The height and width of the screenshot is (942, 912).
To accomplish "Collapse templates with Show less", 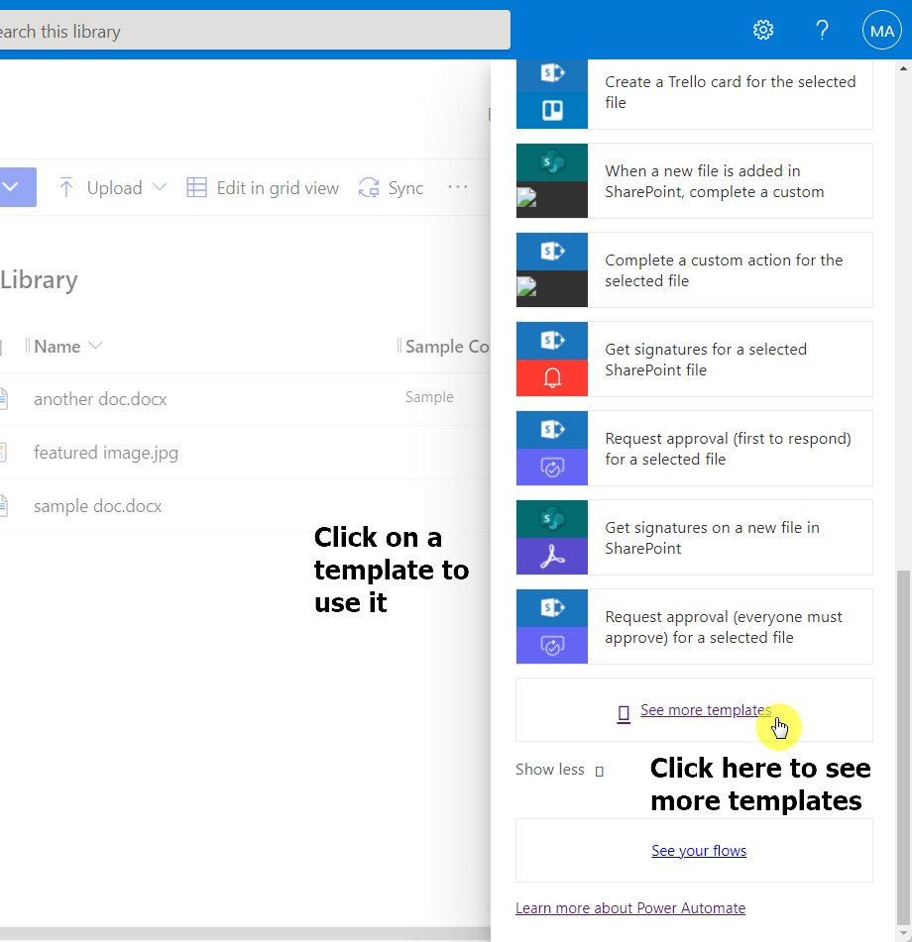I will coord(559,770).
